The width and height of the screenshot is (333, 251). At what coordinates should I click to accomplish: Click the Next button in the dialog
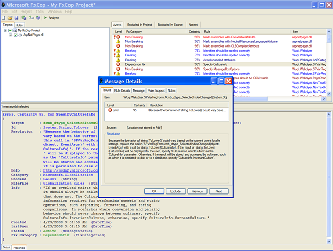coord(219,191)
